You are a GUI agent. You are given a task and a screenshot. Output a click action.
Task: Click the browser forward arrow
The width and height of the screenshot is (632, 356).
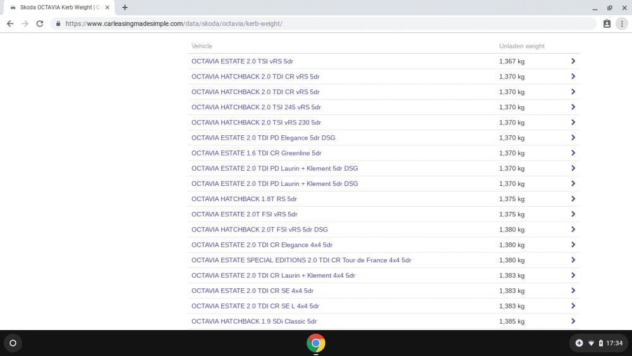point(25,24)
